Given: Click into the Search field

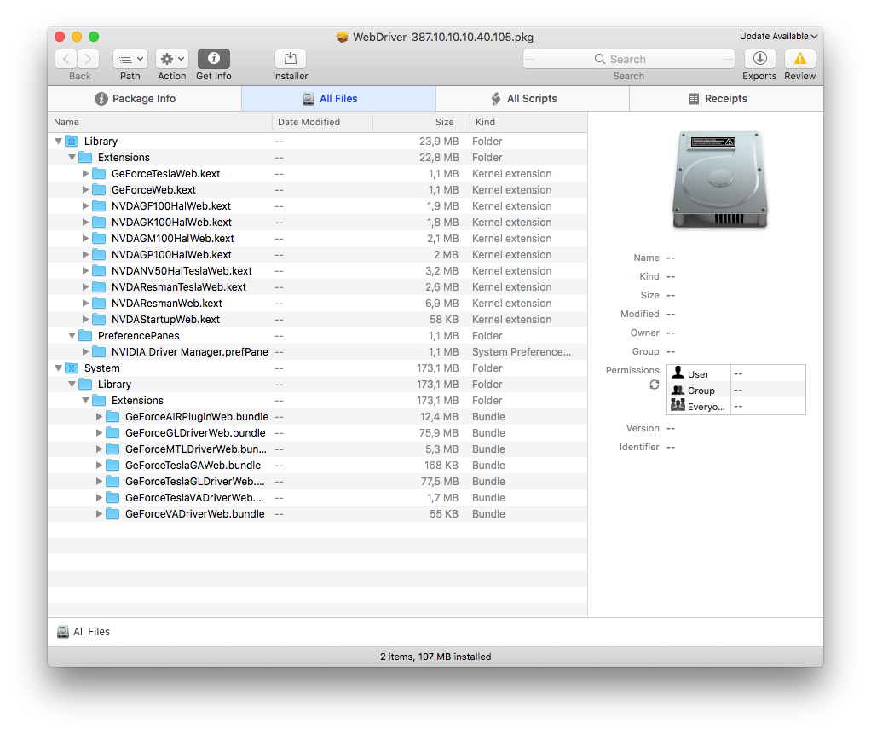Looking at the screenshot, I should click(629, 59).
